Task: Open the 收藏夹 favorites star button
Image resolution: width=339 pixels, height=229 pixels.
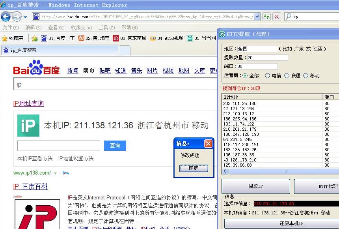Action: click(13, 38)
